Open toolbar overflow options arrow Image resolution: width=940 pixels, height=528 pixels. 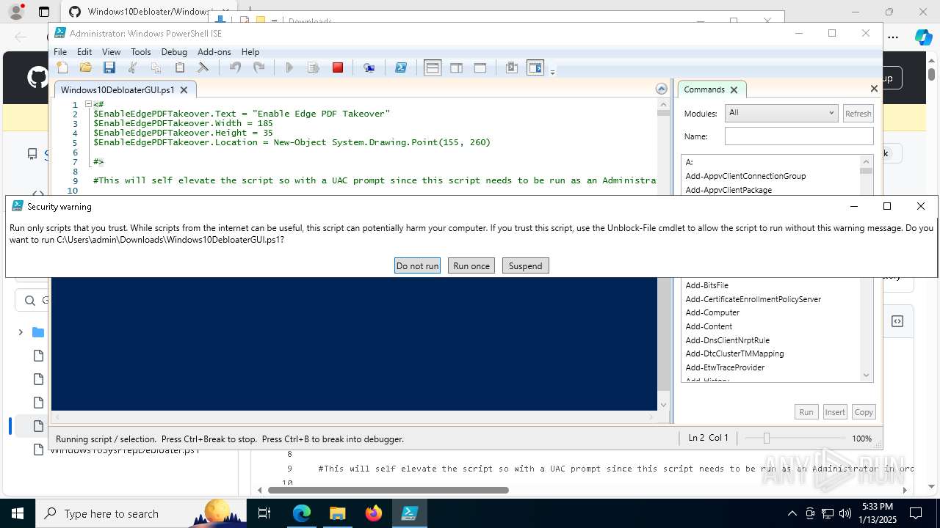[552, 71]
